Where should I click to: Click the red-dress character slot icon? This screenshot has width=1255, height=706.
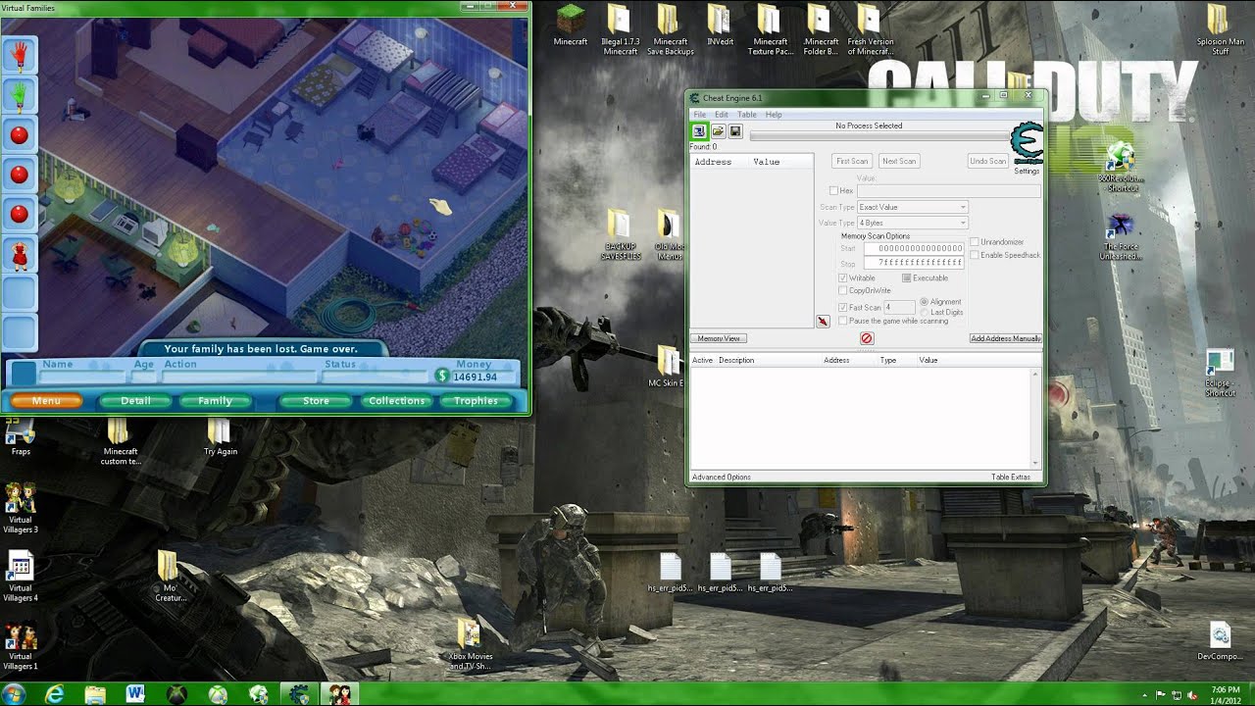click(19, 255)
